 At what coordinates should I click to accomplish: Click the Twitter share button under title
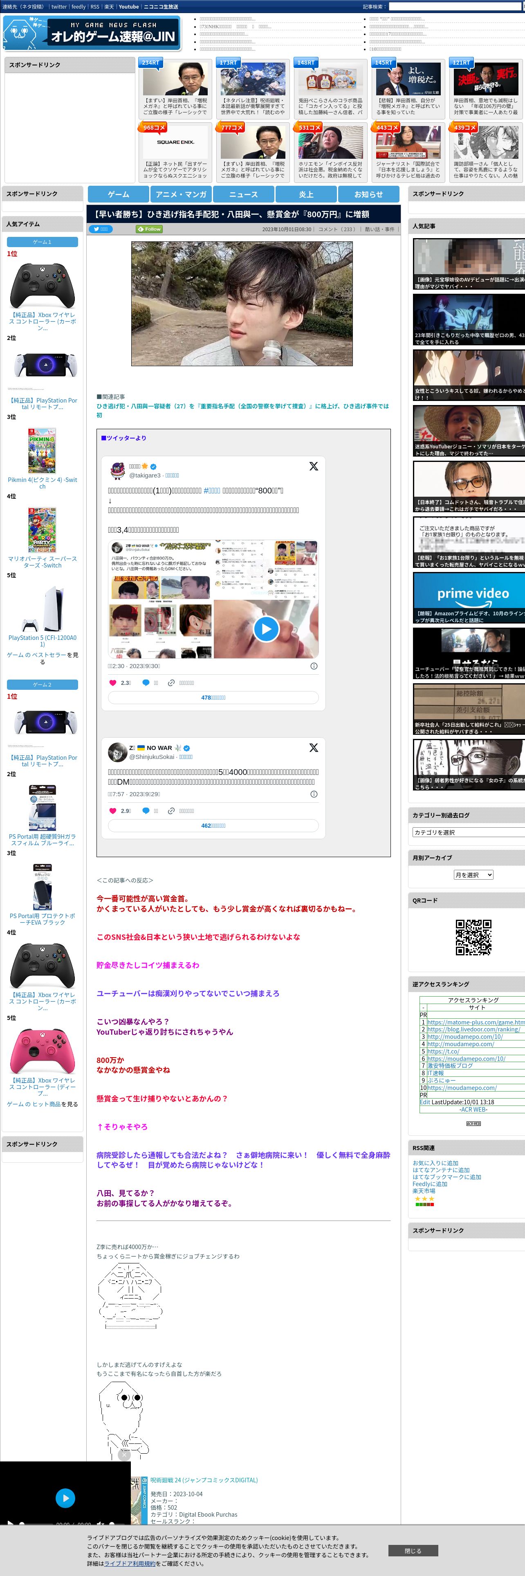[101, 230]
